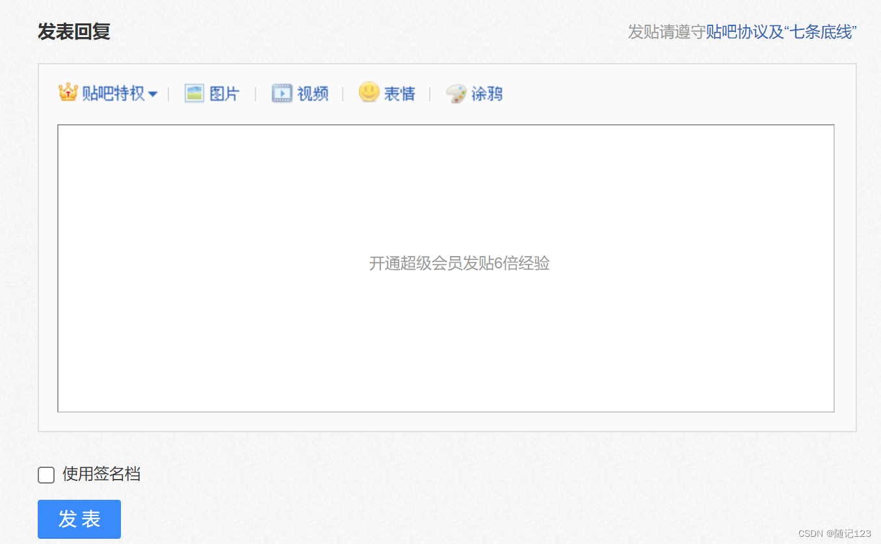Click the 贴吧特权 text label
The image size is (881, 544).
click(x=113, y=94)
